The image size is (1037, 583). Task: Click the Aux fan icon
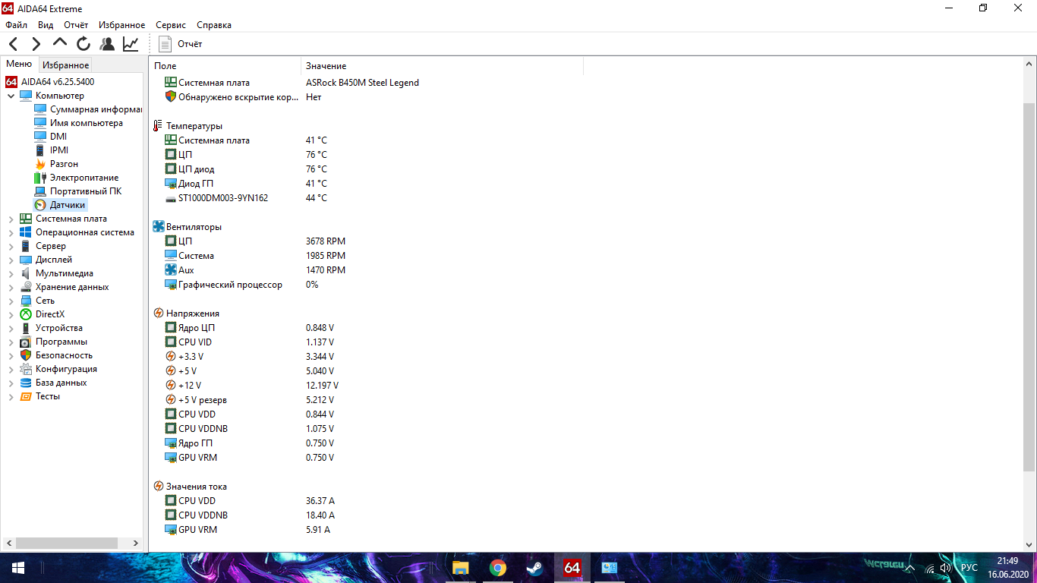tap(171, 270)
